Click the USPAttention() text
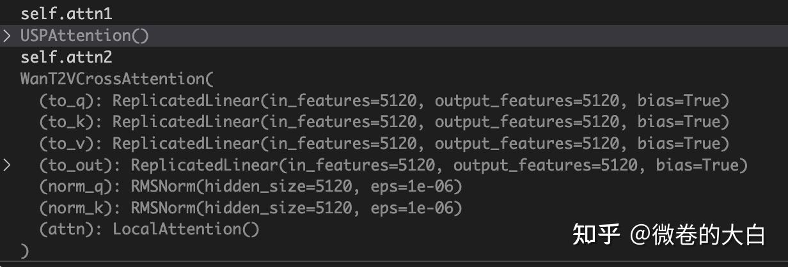788x267 pixels. (x=84, y=36)
